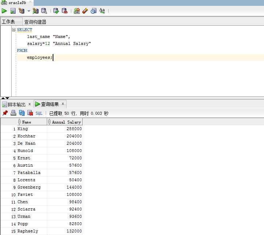The height and width of the screenshot is (235, 264).
Task: Click the 72000 salary cell
Action: (65, 158)
